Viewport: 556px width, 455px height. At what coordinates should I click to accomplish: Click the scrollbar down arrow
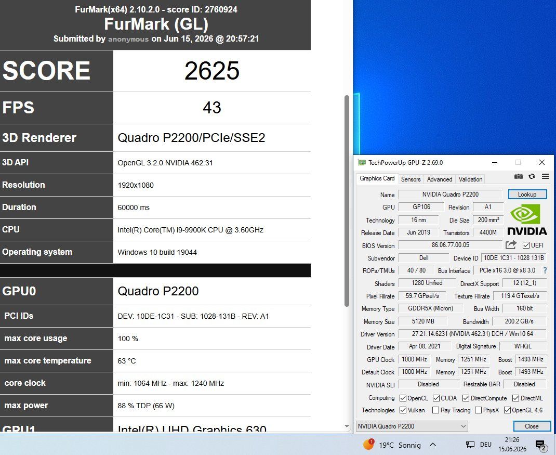(x=347, y=426)
